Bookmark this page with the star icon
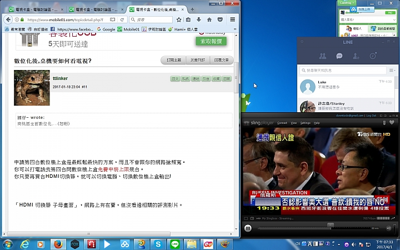Image resolution: width=400 pixels, height=250 pixels. pyautogui.click(x=179, y=19)
